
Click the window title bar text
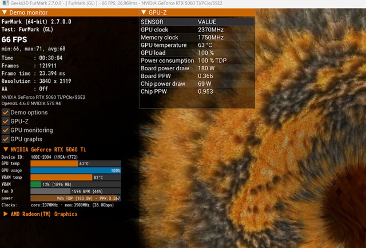click(116, 3)
